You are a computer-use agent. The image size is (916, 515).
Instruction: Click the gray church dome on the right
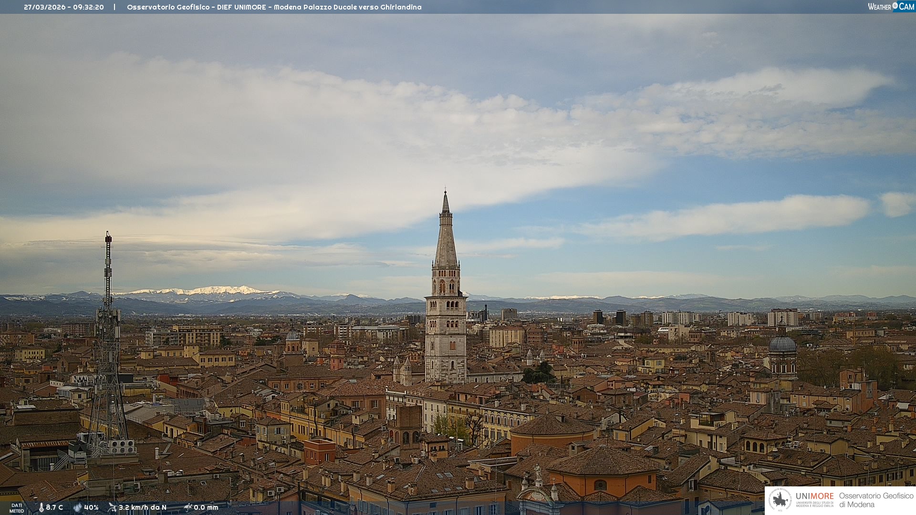tap(782, 344)
